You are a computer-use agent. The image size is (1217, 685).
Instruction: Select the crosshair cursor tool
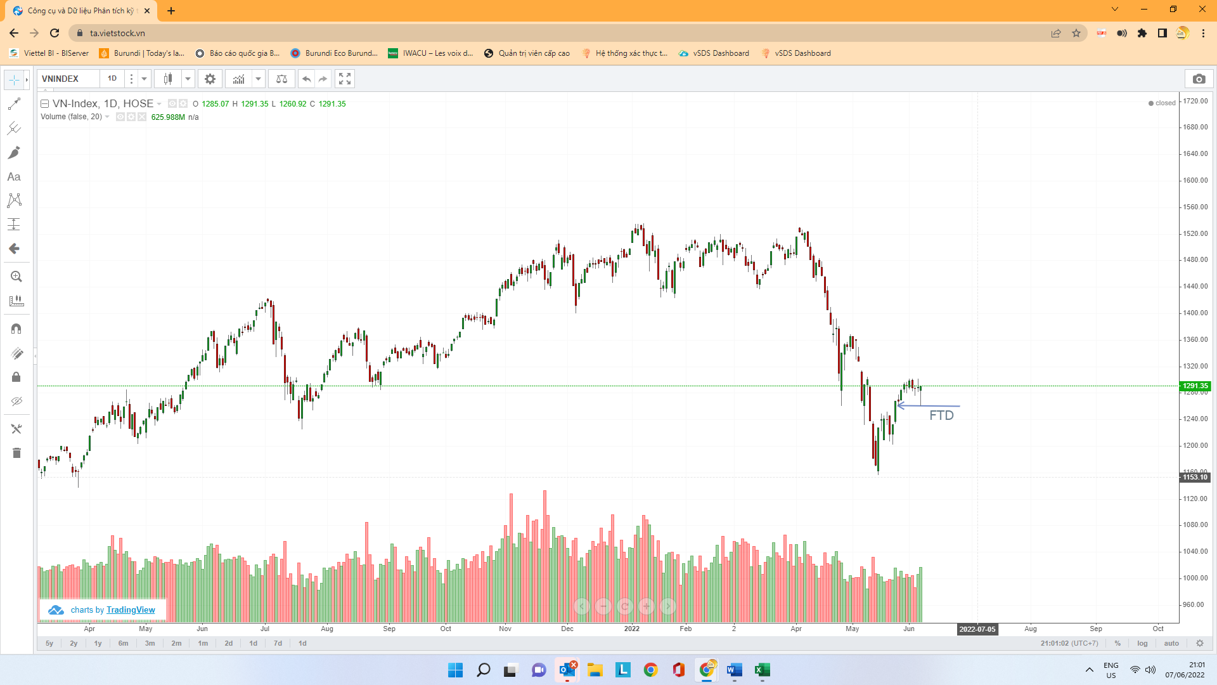click(x=14, y=80)
